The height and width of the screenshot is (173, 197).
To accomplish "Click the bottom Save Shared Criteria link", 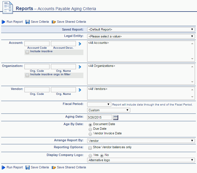I will click(71, 168).
